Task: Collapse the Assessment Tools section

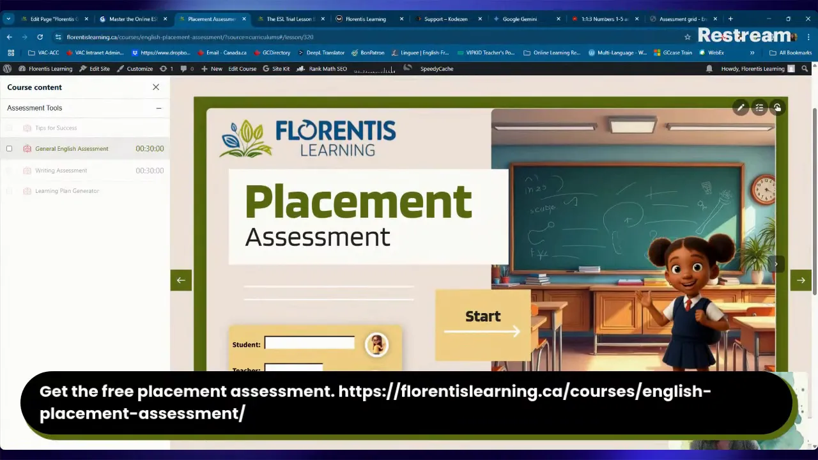Action: [x=158, y=108]
